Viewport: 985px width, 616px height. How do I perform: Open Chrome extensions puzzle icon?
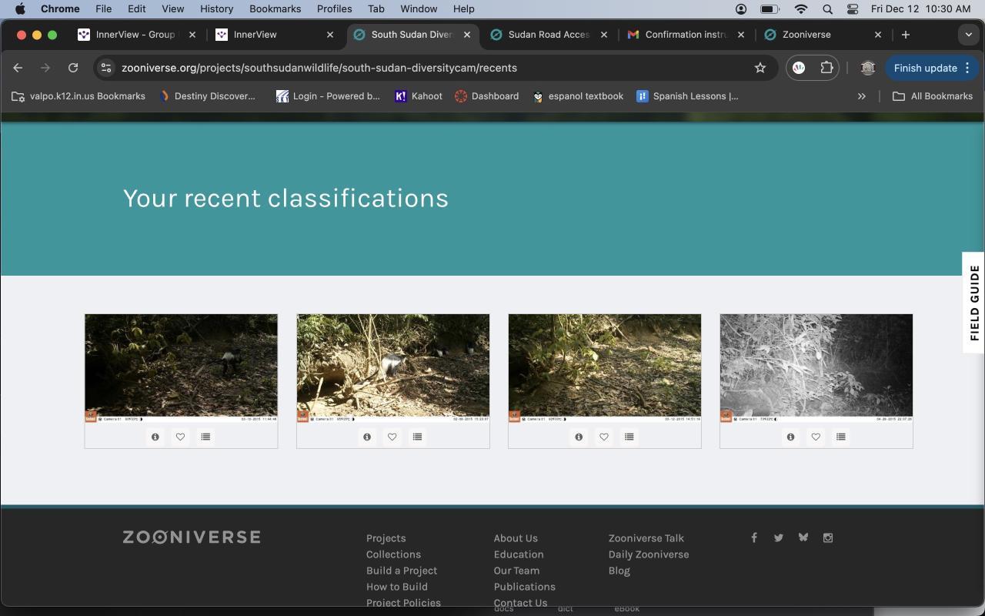(x=826, y=68)
